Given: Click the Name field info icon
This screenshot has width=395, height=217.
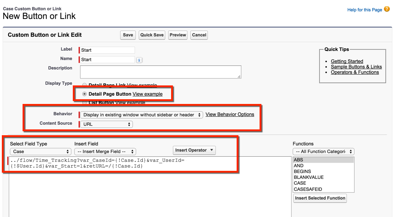Looking at the screenshot, I should 139,60.
